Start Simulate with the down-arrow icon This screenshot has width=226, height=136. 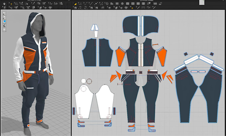[x=4, y=4]
